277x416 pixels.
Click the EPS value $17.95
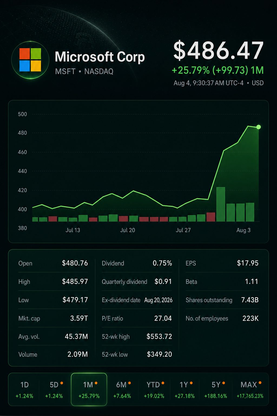[248, 263]
